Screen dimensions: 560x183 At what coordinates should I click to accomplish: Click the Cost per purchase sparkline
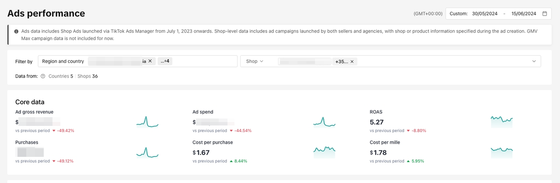click(324, 151)
